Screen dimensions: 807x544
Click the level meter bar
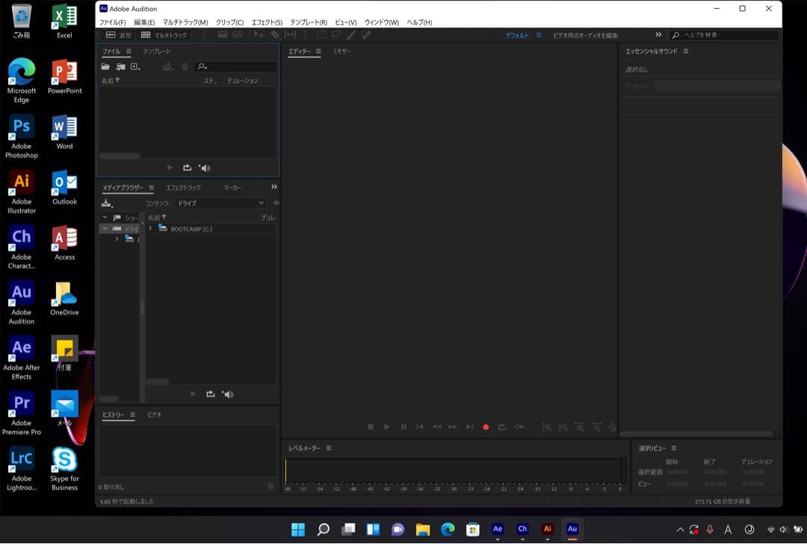[452, 471]
